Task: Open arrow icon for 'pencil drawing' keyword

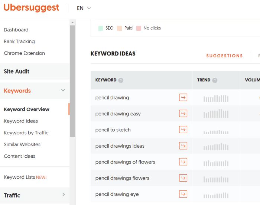Action: point(183,97)
